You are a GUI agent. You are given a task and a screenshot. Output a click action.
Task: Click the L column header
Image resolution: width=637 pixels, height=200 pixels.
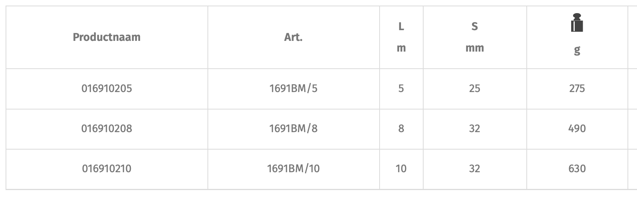401,27
